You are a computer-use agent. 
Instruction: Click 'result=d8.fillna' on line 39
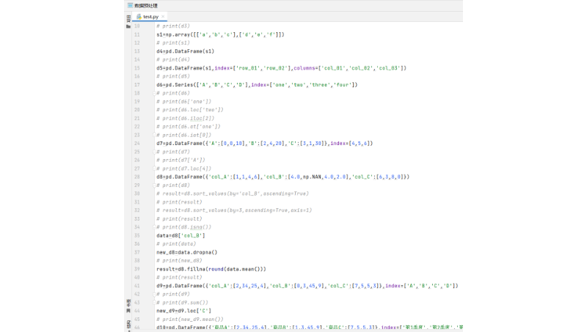(181, 269)
